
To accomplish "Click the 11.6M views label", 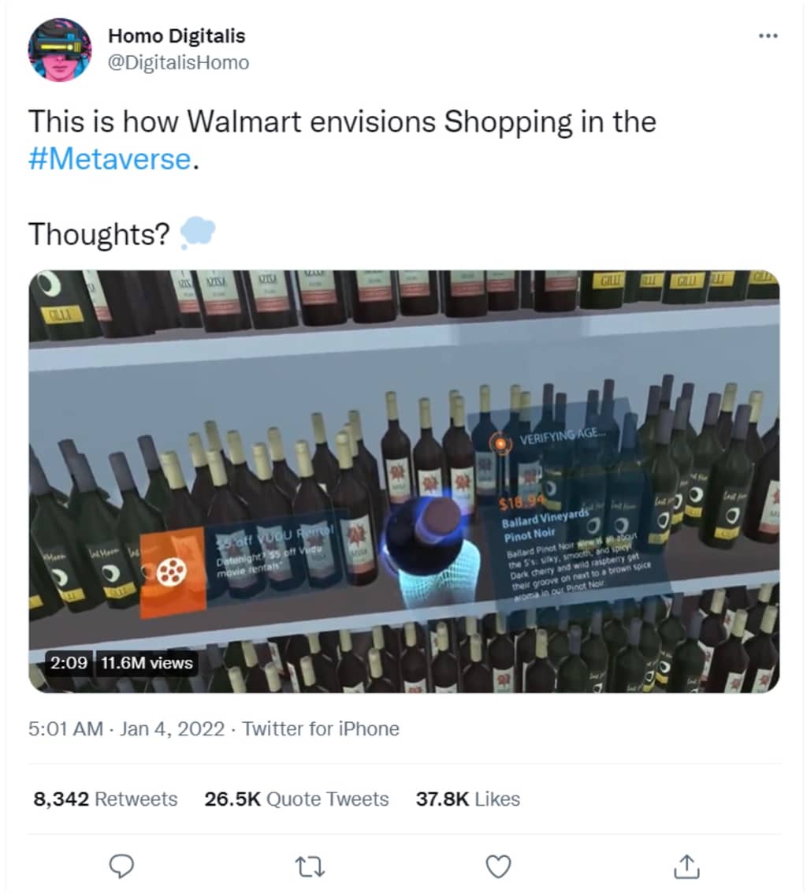I will pyautogui.click(x=147, y=662).
